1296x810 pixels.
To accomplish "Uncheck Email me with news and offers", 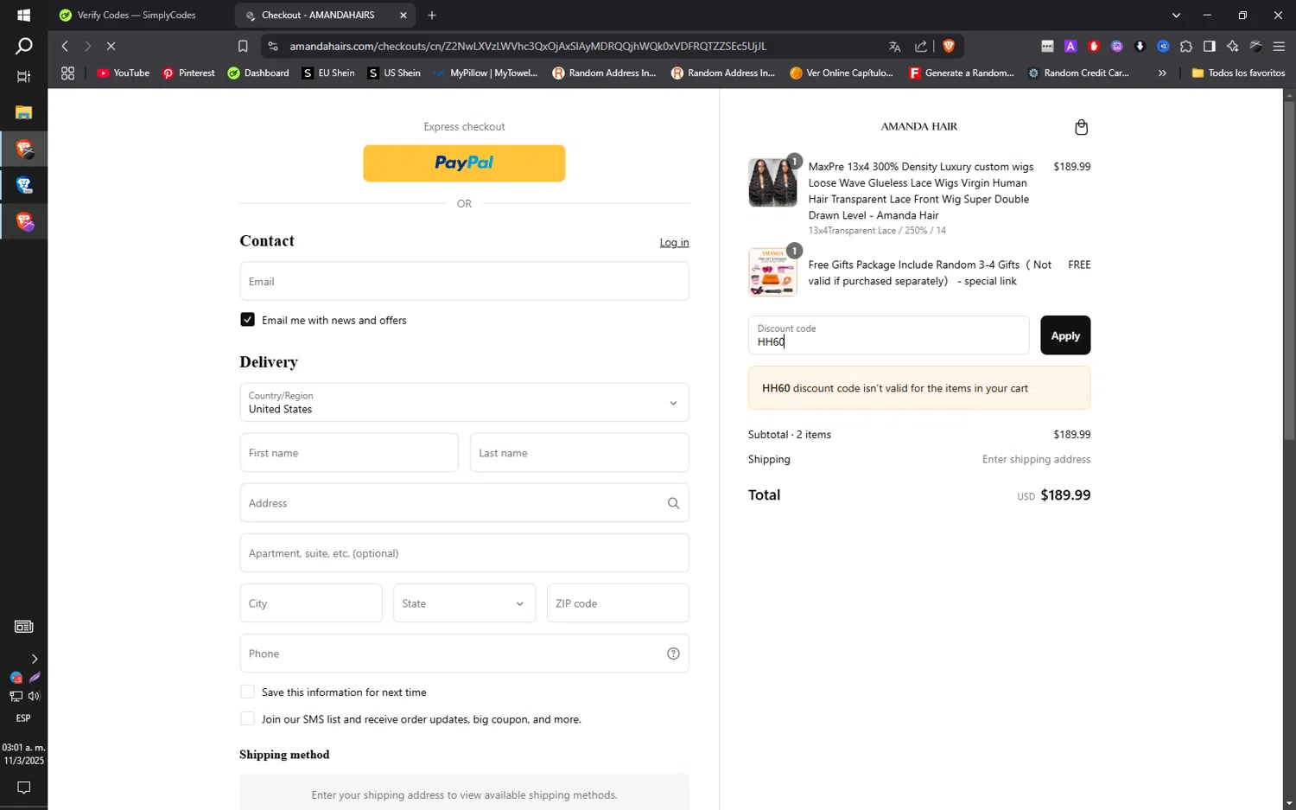I will (248, 320).
